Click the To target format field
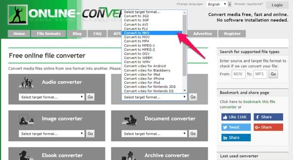293x160 pixels. pos(260,74)
